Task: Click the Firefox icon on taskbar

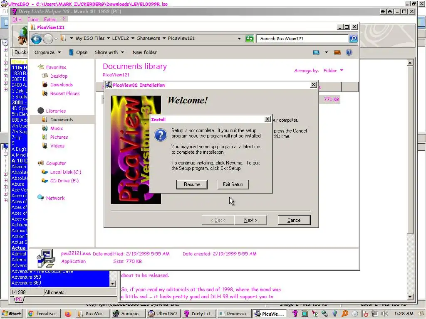Action: [68, 314]
